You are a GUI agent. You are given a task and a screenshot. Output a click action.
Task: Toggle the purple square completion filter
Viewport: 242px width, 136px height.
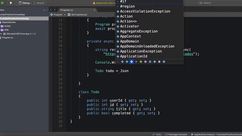(145, 62)
